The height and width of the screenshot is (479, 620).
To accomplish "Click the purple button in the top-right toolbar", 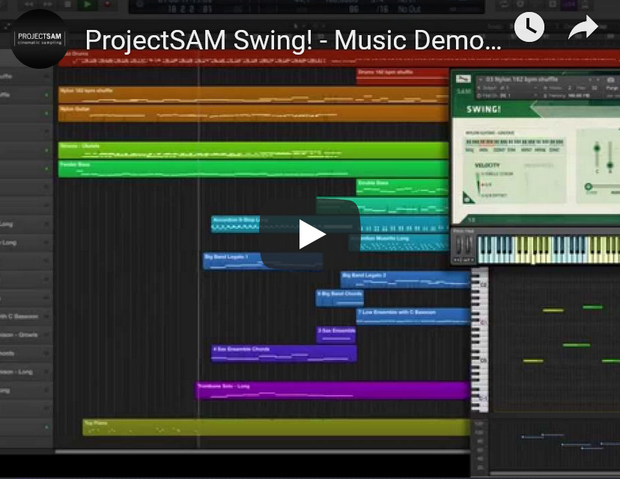I will [569, 4].
